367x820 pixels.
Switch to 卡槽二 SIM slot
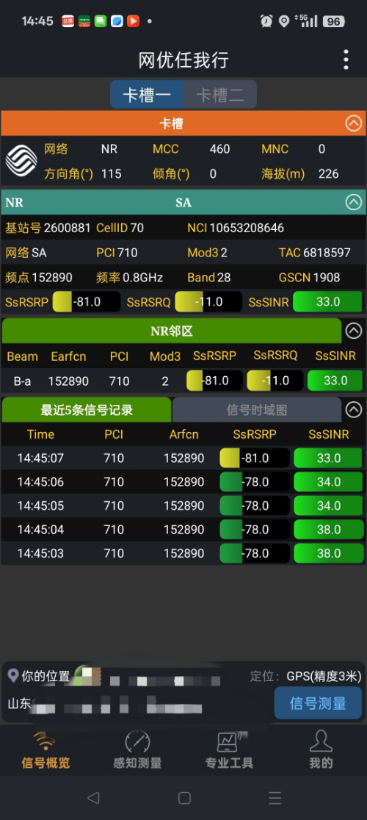tap(219, 95)
